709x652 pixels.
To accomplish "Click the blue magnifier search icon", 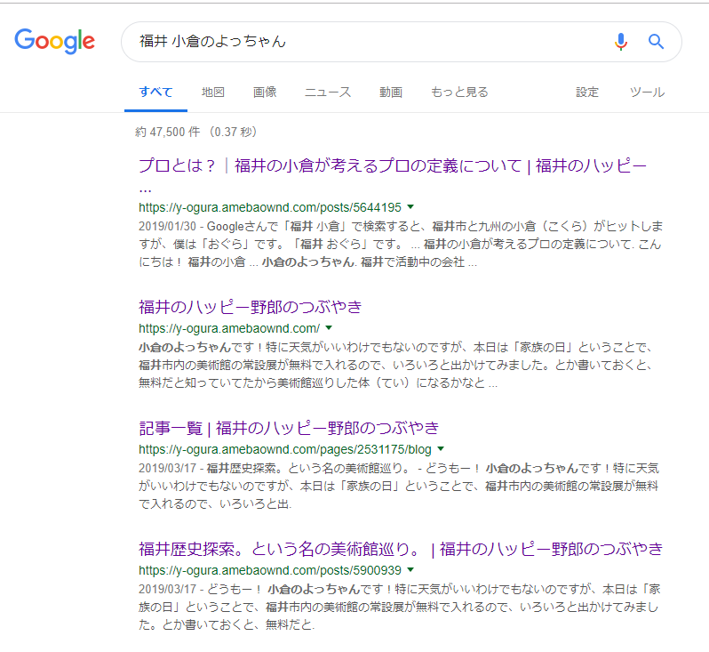I will pos(656,42).
